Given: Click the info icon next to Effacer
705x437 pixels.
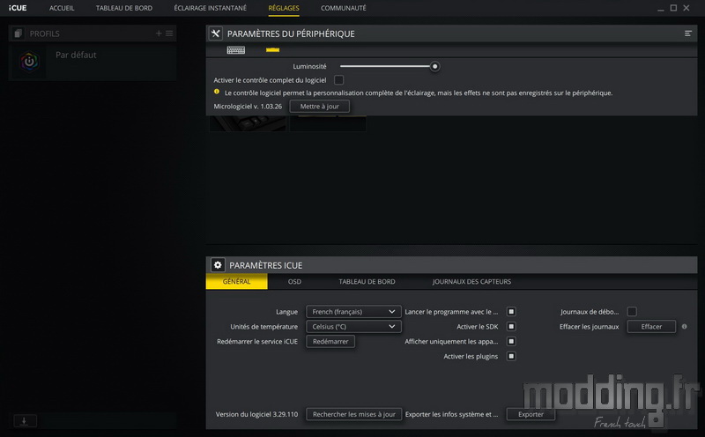Looking at the screenshot, I should pos(685,326).
